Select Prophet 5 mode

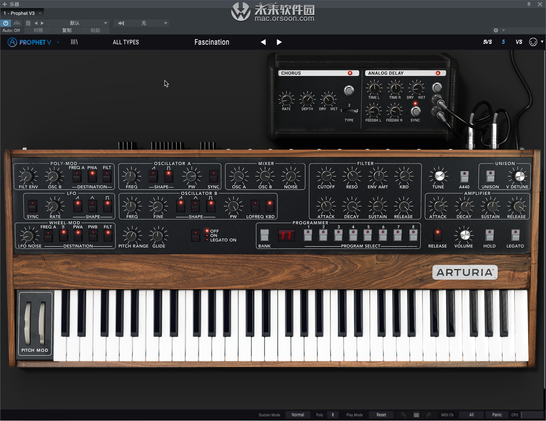click(503, 42)
